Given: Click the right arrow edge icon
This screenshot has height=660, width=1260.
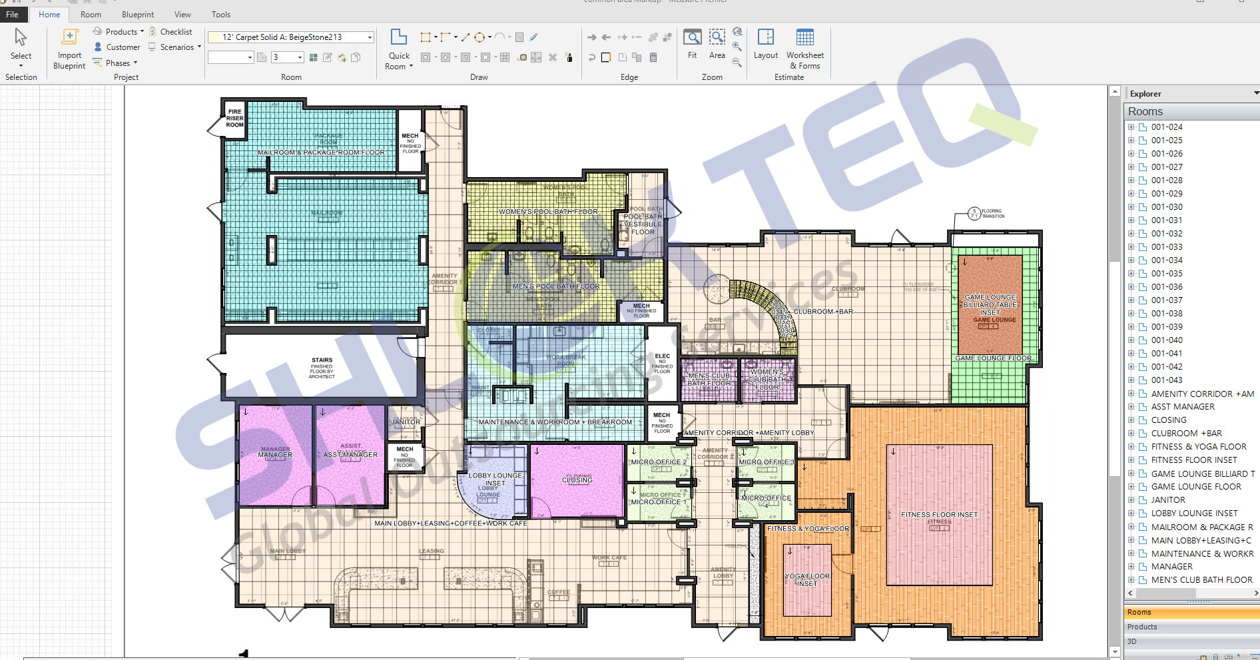Looking at the screenshot, I should [x=591, y=37].
